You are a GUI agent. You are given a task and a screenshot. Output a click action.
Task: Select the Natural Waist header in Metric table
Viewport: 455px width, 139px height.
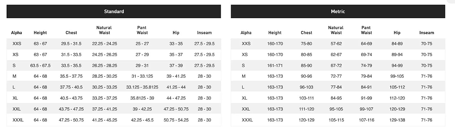[336, 30]
